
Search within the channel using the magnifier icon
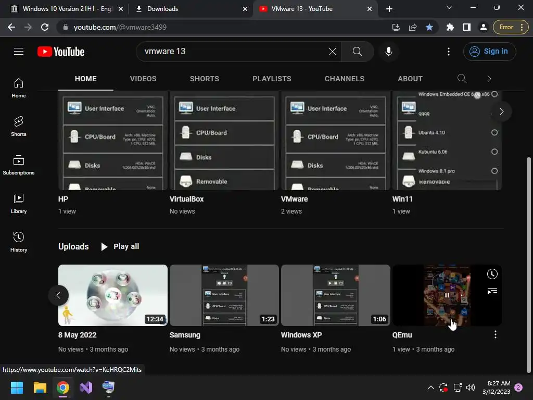tap(462, 79)
